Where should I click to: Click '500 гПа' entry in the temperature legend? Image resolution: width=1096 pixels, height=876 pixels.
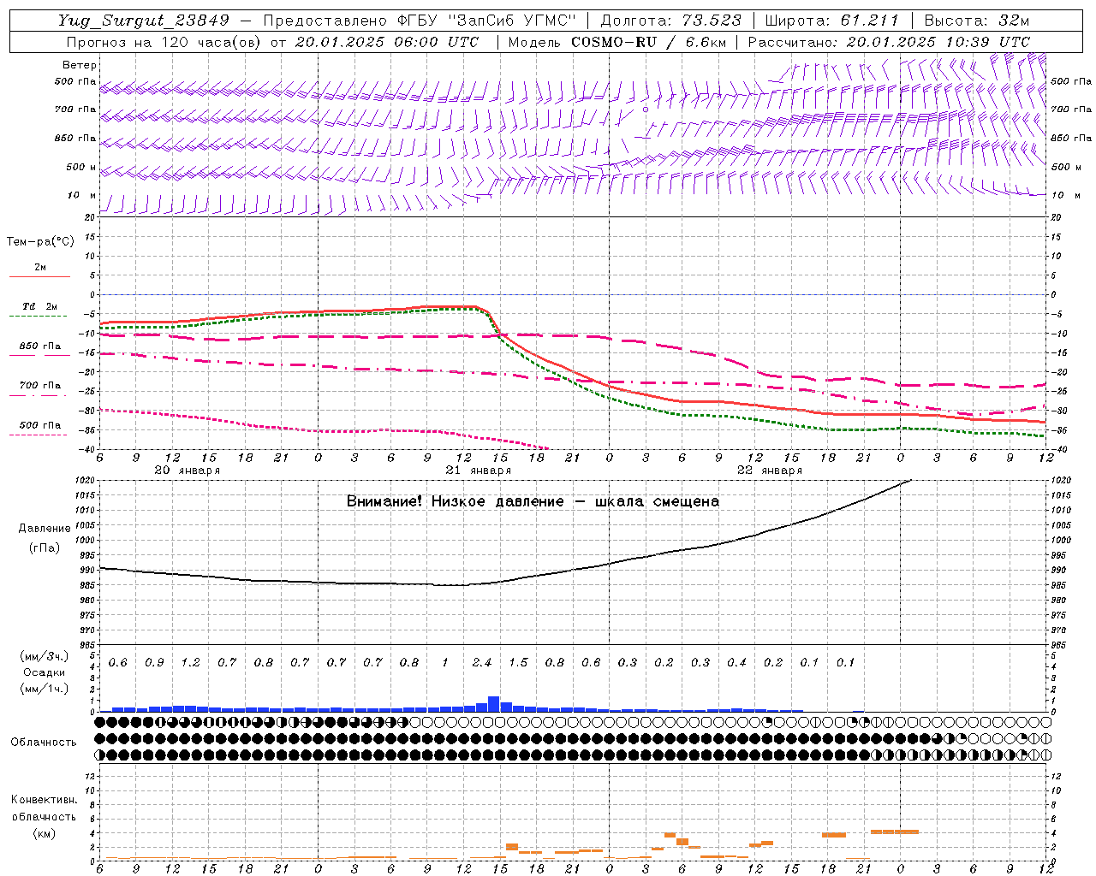(x=39, y=425)
